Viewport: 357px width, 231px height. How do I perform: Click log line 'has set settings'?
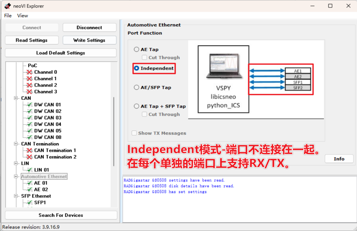pos(165,192)
